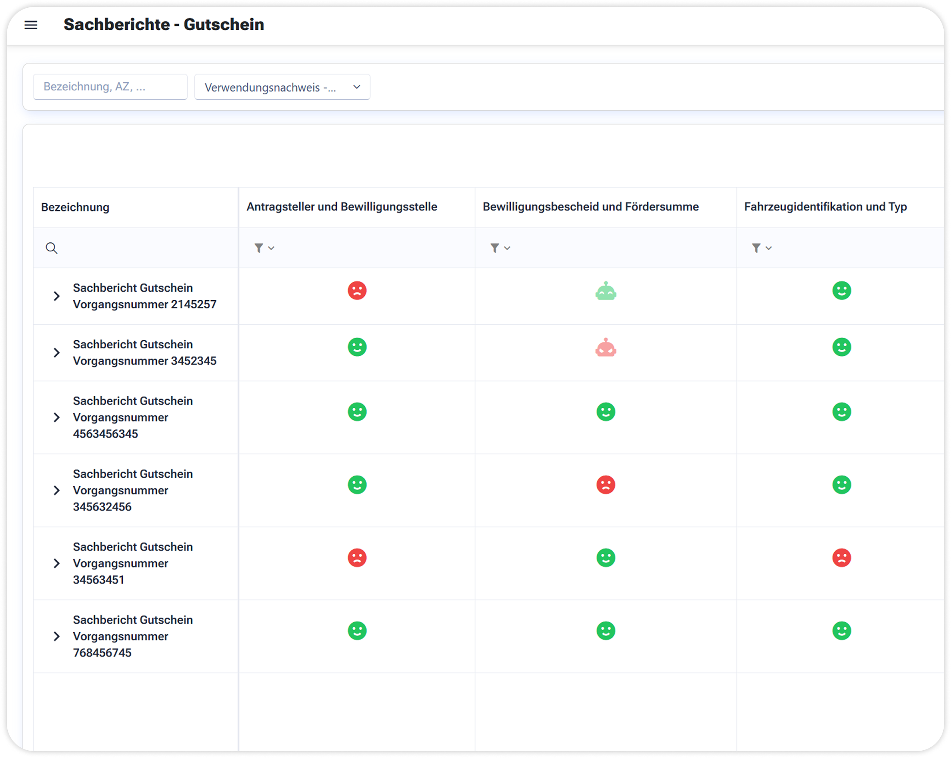Screen dimensions: 951x758
Task: Click red sad face in Fahrzeugidentifikation for 34563451
Action: pyautogui.click(x=841, y=557)
